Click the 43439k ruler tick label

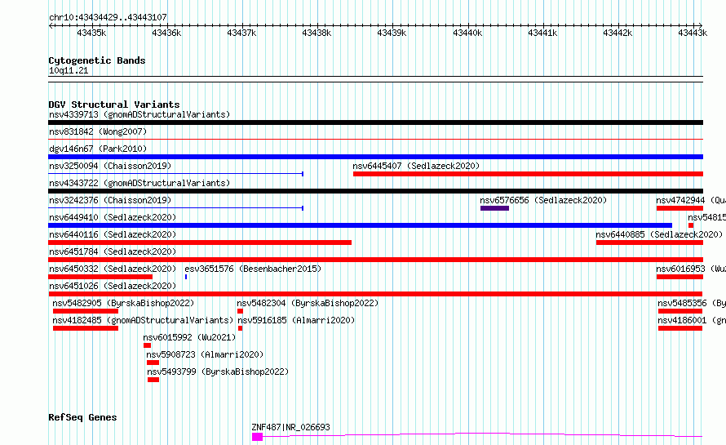pyautogui.click(x=392, y=33)
